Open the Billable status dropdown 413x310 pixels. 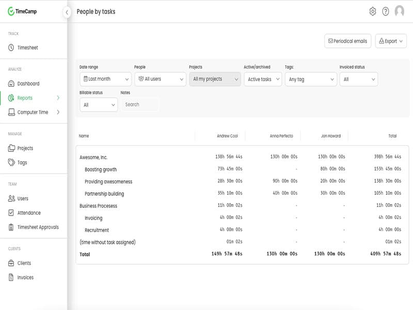tap(99, 105)
